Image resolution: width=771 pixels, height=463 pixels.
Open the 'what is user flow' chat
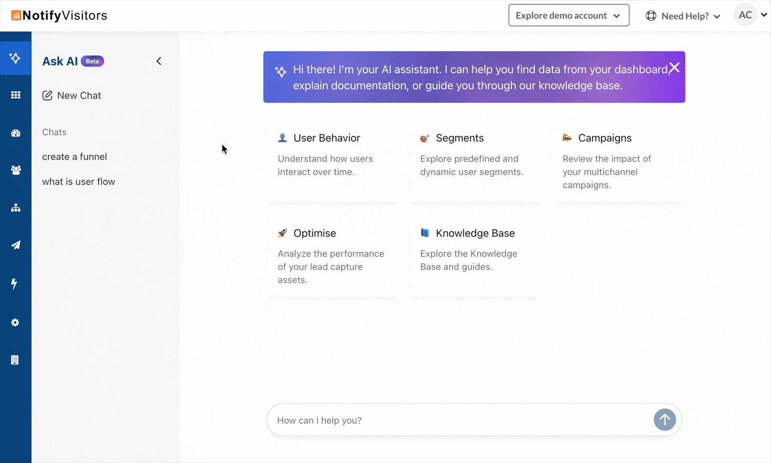pos(79,182)
